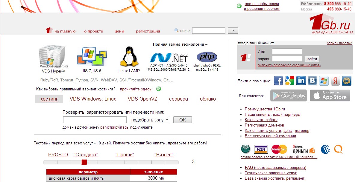Select the 'Профи' hosting plan

[x=125, y=155]
